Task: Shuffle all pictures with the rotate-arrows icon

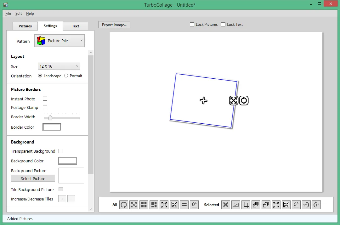Action: [x=124, y=205]
